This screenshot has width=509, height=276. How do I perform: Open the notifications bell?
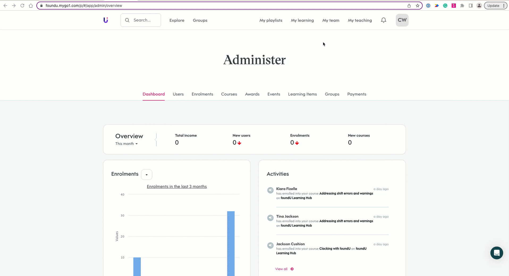383,20
